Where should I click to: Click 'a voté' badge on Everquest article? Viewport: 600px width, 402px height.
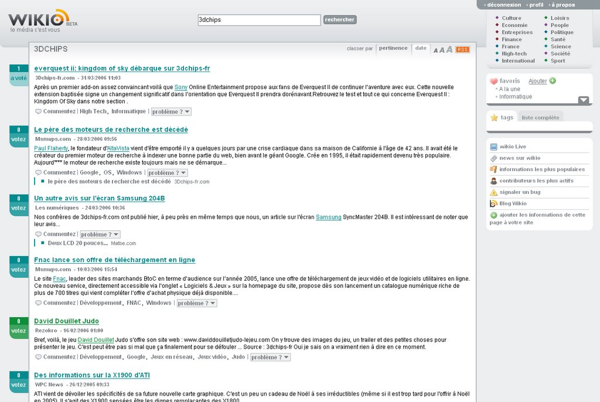[x=19, y=78]
